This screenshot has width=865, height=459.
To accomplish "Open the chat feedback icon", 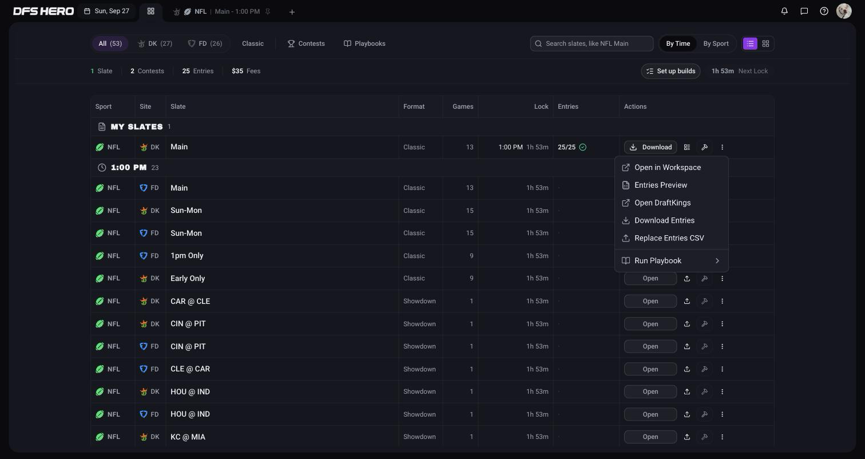I will point(804,11).
